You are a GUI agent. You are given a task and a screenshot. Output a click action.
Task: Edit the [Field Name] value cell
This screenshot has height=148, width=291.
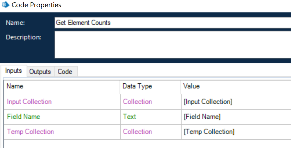coord(202,117)
